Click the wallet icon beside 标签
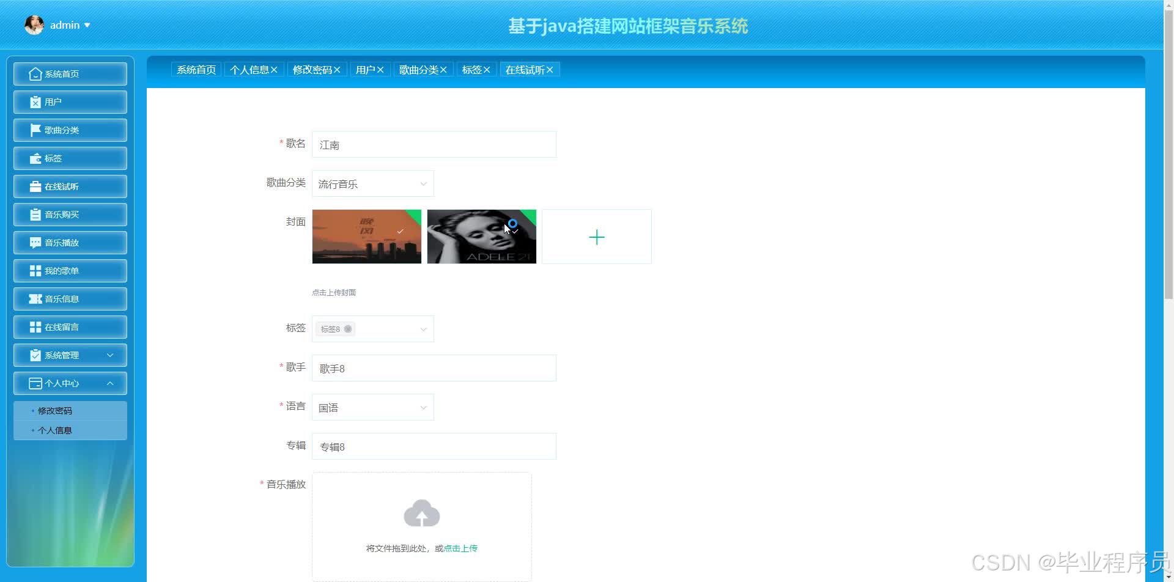This screenshot has height=582, width=1174. (35, 158)
